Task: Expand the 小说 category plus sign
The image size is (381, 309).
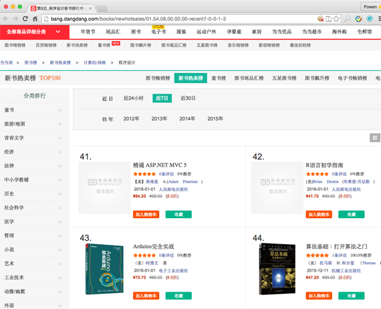Action: click(59, 250)
